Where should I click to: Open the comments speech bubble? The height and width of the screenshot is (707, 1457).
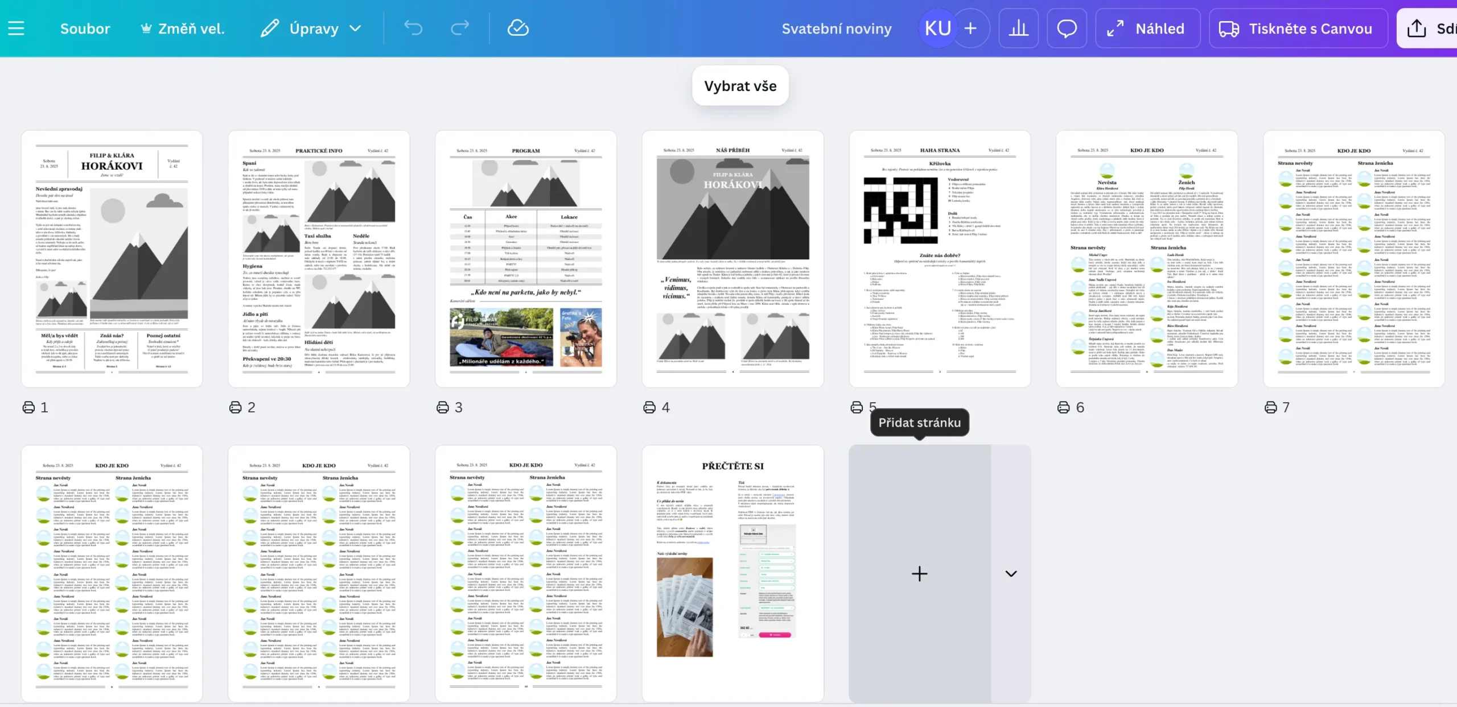tap(1067, 28)
